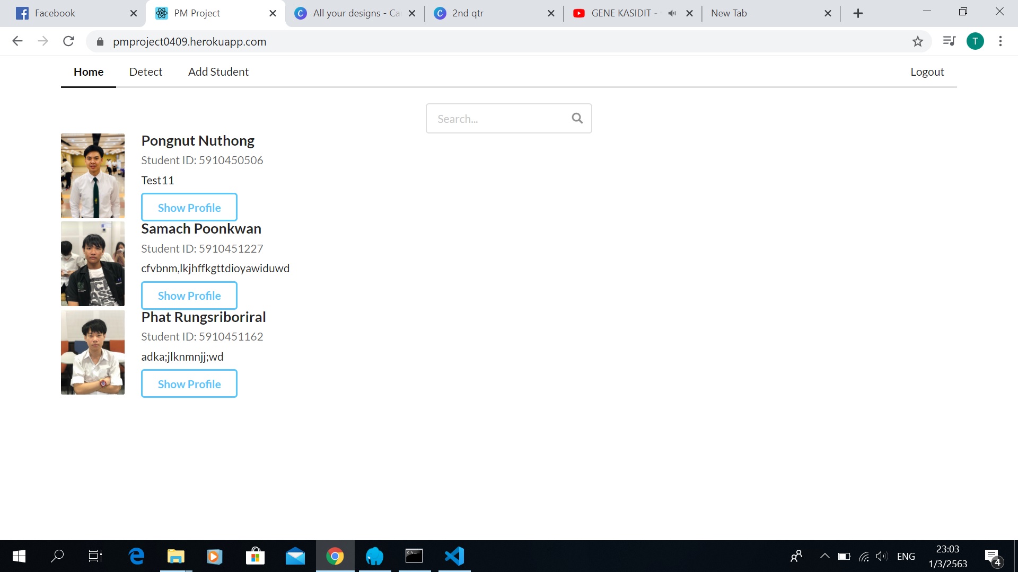This screenshot has height=572, width=1018.
Task: Click Samach Poonkwan's photo thumbnail
Action: [93, 264]
